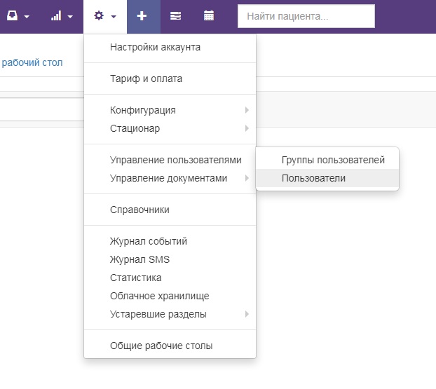Choose Пользователи in submenu

click(x=327, y=178)
